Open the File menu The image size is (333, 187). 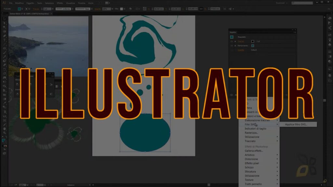[11, 3]
